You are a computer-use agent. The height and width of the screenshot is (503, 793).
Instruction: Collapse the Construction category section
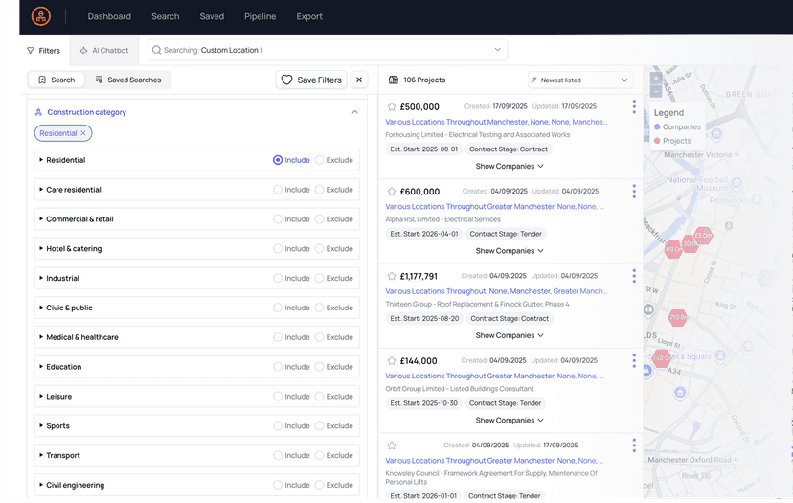point(354,112)
